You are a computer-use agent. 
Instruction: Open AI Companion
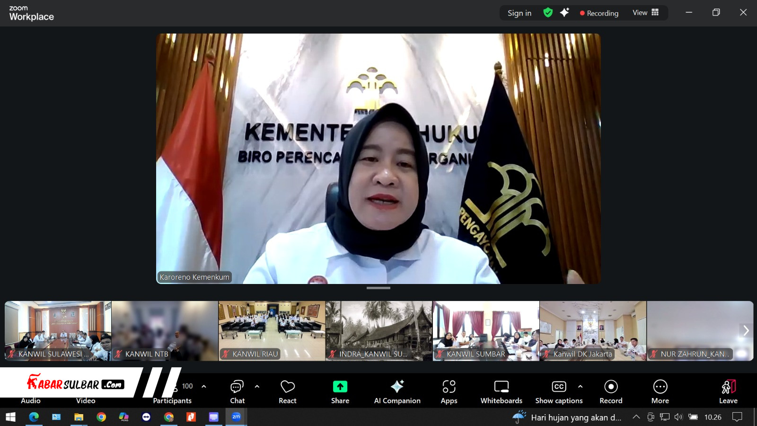coord(397,391)
